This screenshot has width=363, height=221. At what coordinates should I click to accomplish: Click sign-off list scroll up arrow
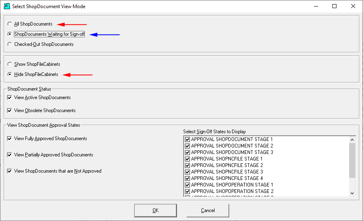pos(352,140)
